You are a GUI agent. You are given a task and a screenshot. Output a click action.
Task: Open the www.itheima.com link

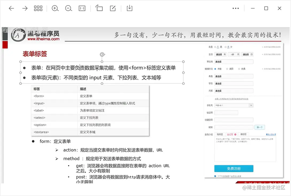[44, 39]
